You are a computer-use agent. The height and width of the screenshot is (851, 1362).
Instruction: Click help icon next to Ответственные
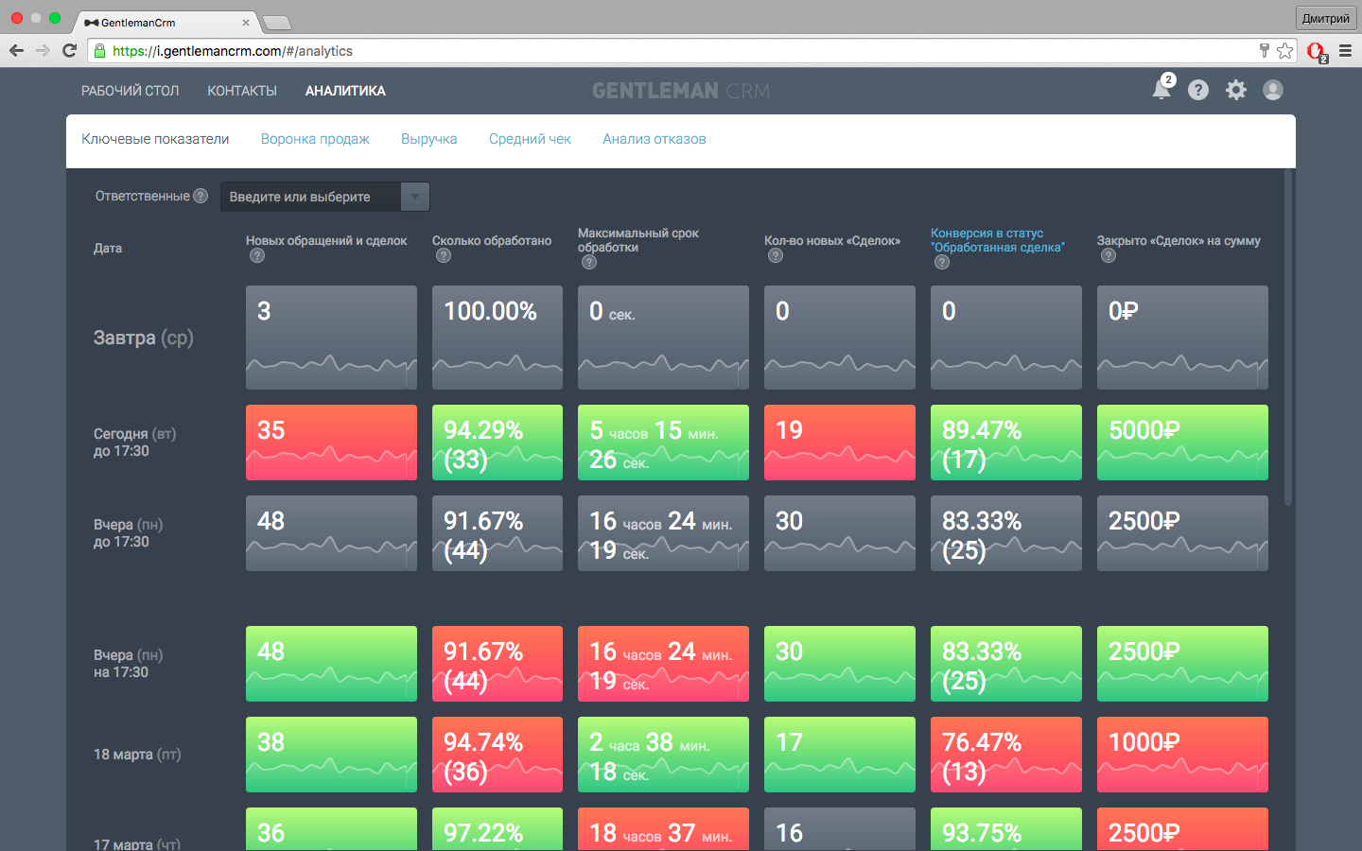(x=201, y=196)
